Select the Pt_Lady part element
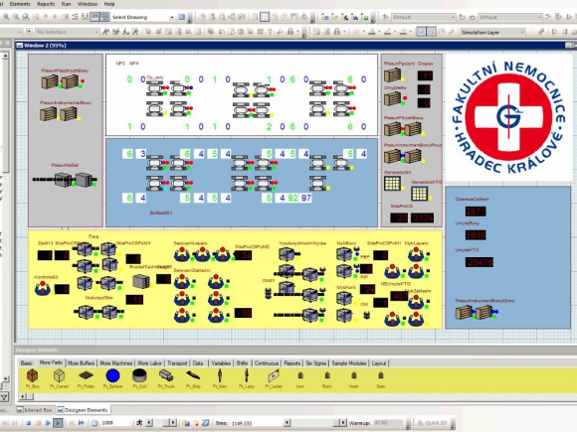Image resolution: width=577 pixels, height=432 pixels. [x=247, y=375]
